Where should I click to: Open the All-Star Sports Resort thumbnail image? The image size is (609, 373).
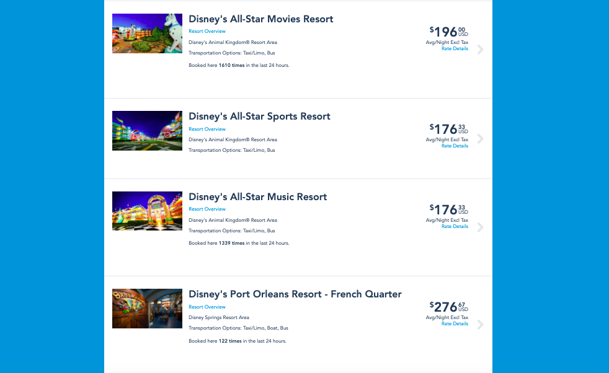click(147, 131)
